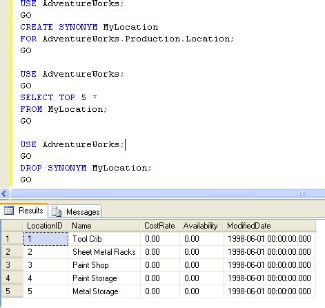Click the 'DROP SYNONYM MyLocation;' code line
Image resolution: width=325 pixels, height=308 pixels.
[x=86, y=168]
